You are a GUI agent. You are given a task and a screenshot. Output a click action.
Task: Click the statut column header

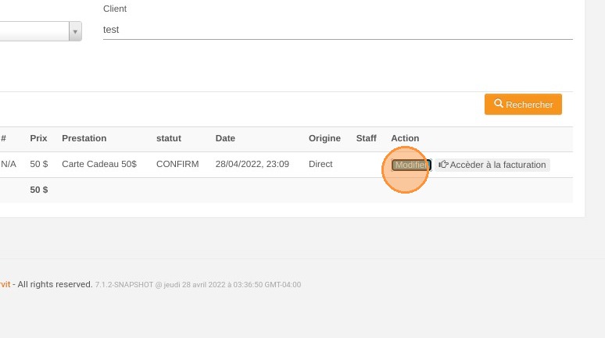pyautogui.click(x=169, y=138)
